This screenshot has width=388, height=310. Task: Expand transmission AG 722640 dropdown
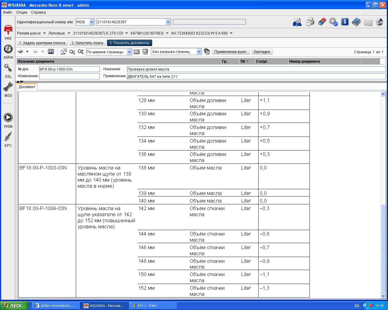click(x=231, y=33)
